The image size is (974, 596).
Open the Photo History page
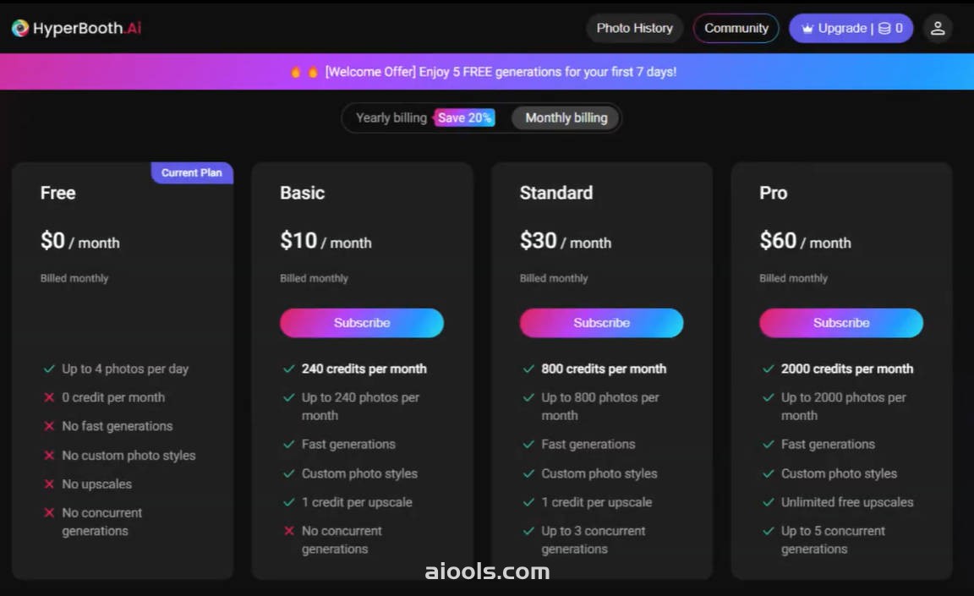pos(634,28)
